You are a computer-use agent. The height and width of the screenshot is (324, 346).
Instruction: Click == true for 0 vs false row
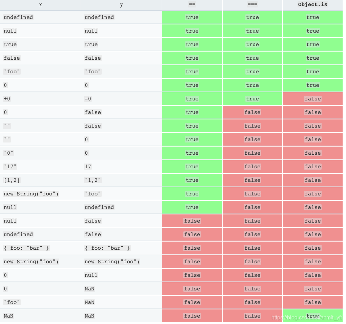click(192, 112)
